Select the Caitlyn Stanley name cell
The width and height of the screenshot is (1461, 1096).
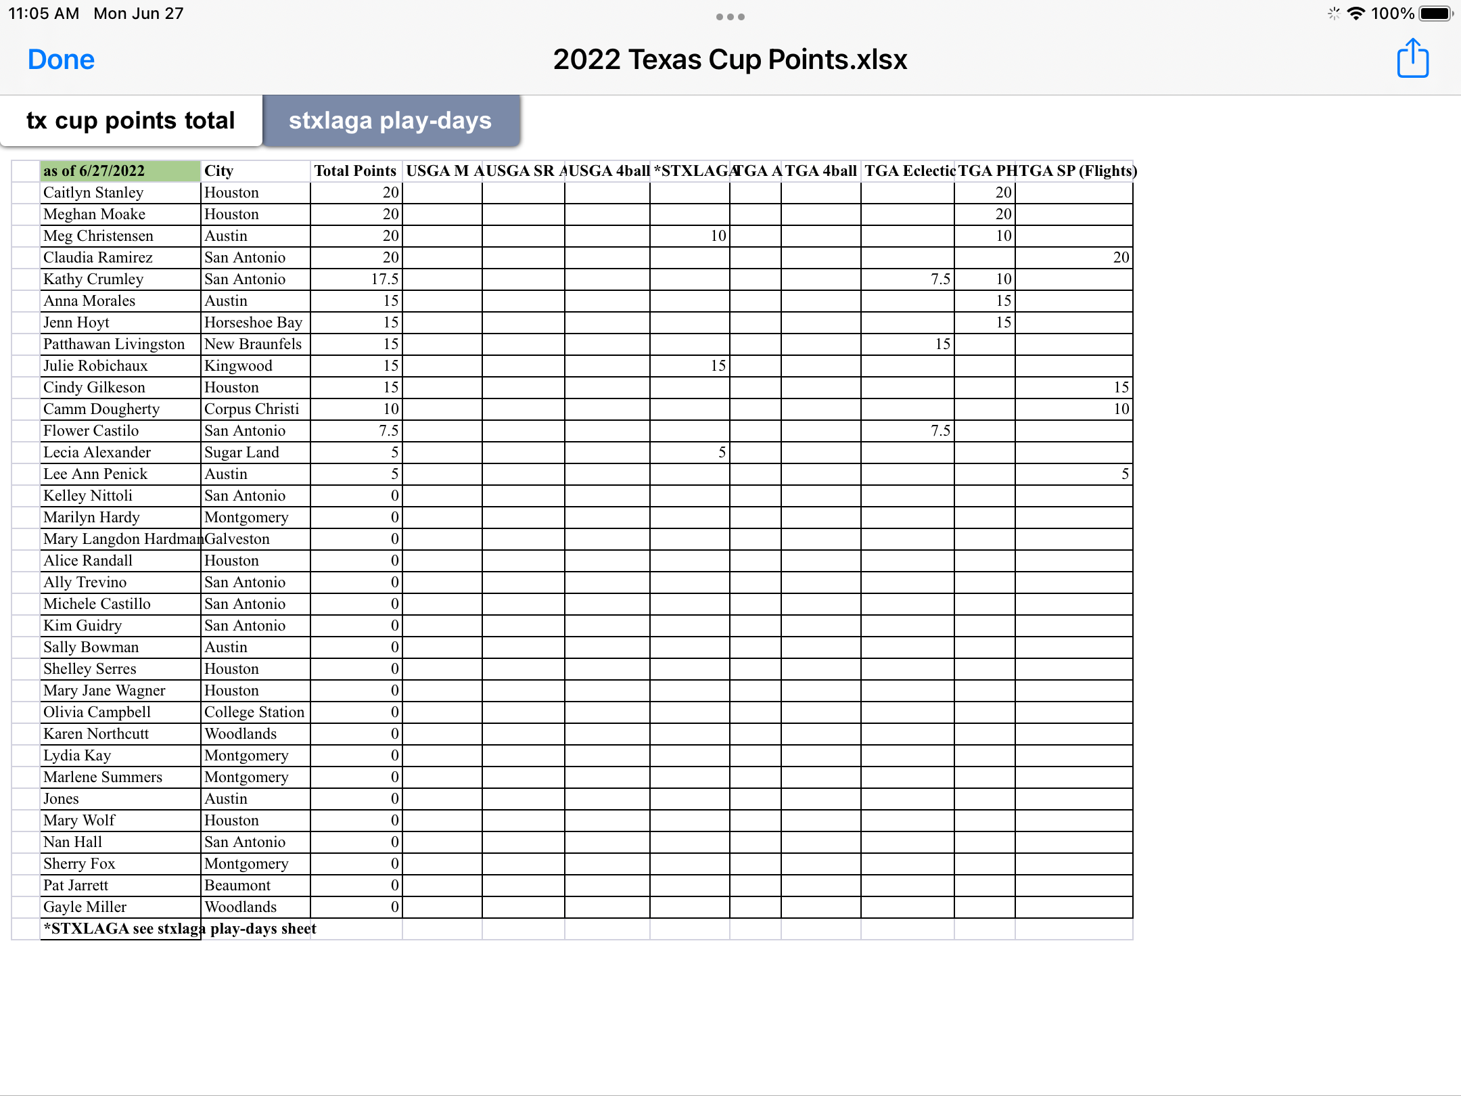pyautogui.click(x=120, y=193)
